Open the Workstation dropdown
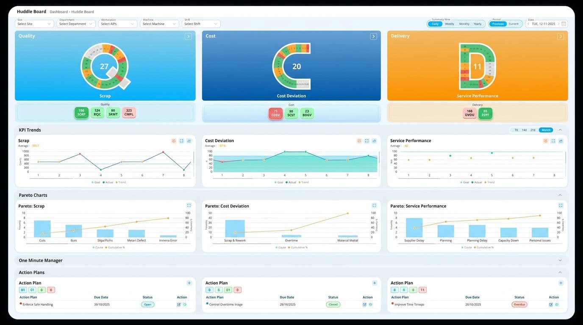This screenshot has width=583, height=325. tap(118, 24)
